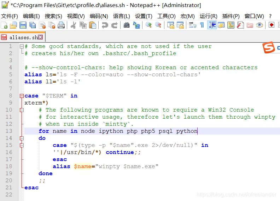Show the Document Map panel icon
This screenshot has height=201, width=280.
coord(231,25)
